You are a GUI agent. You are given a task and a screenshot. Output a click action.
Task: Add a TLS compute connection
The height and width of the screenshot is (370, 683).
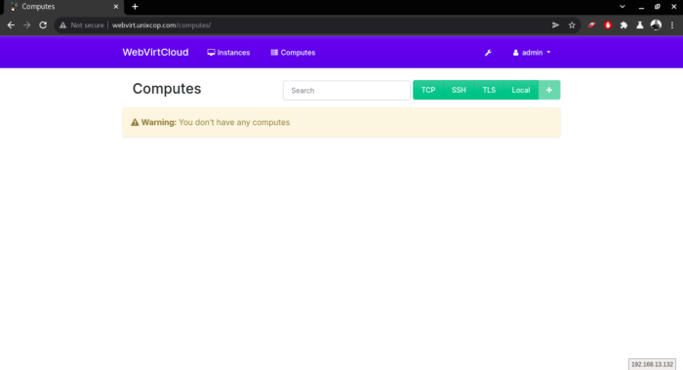tap(489, 90)
